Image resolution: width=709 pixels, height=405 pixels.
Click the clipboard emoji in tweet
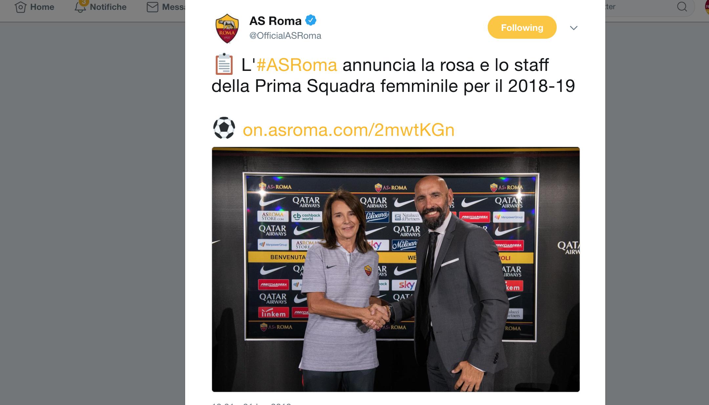224,64
